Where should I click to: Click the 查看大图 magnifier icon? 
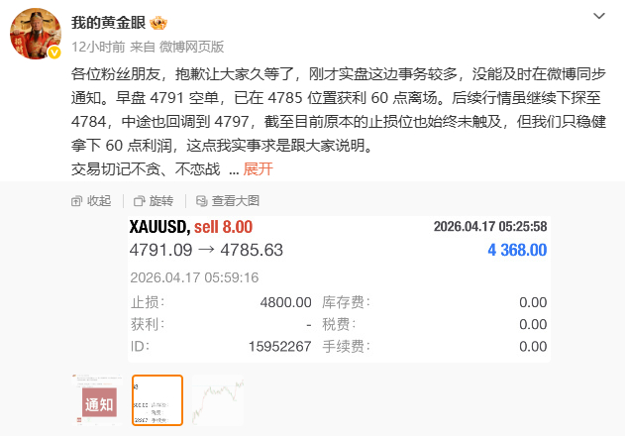[x=202, y=201]
